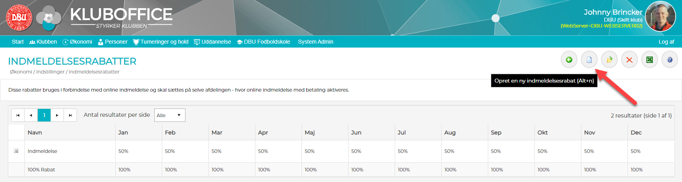682x182 pixels.
Task: Open the Økonomi menu
Action: 77,42
